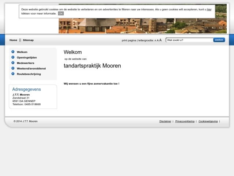
Task: Click the bullet icon beside Welkom
Action: pyautogui.click(x=13, y=52)
